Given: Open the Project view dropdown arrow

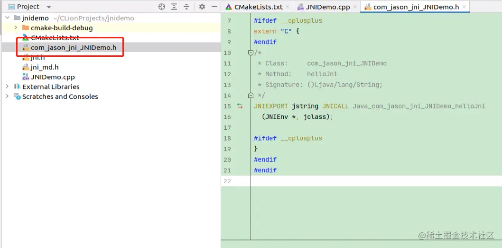Looking at the screenshot, I should [x=49, y=7].
